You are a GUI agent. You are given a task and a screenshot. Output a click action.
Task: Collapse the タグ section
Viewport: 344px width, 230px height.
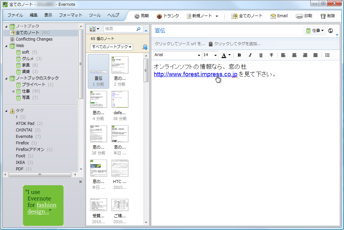tap(6, 111)
